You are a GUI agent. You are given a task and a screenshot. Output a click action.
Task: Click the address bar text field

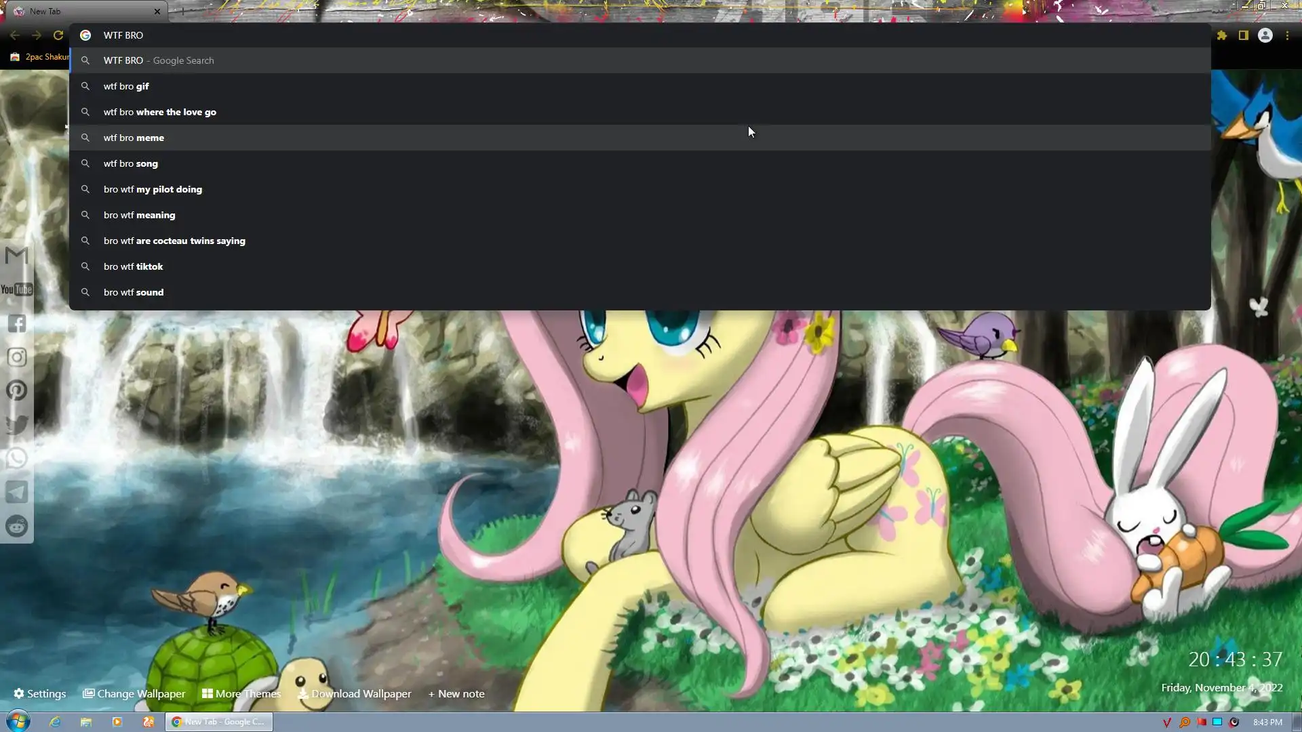click(x=610, y=35)
